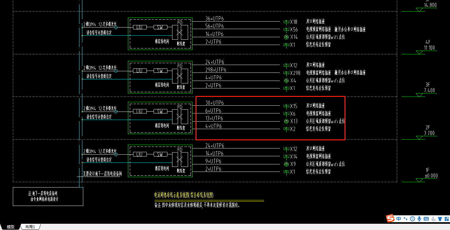Click the wifi point symbol beside X14
450x230 pixels.
286,37
